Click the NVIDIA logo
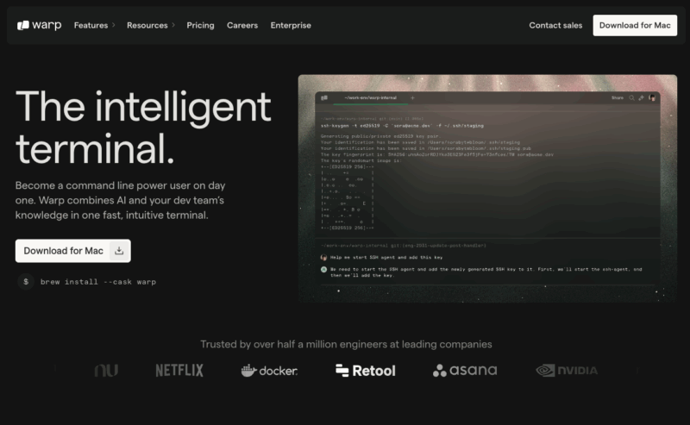Viewport: 690px width, 425px height. [x=567, y=371]
